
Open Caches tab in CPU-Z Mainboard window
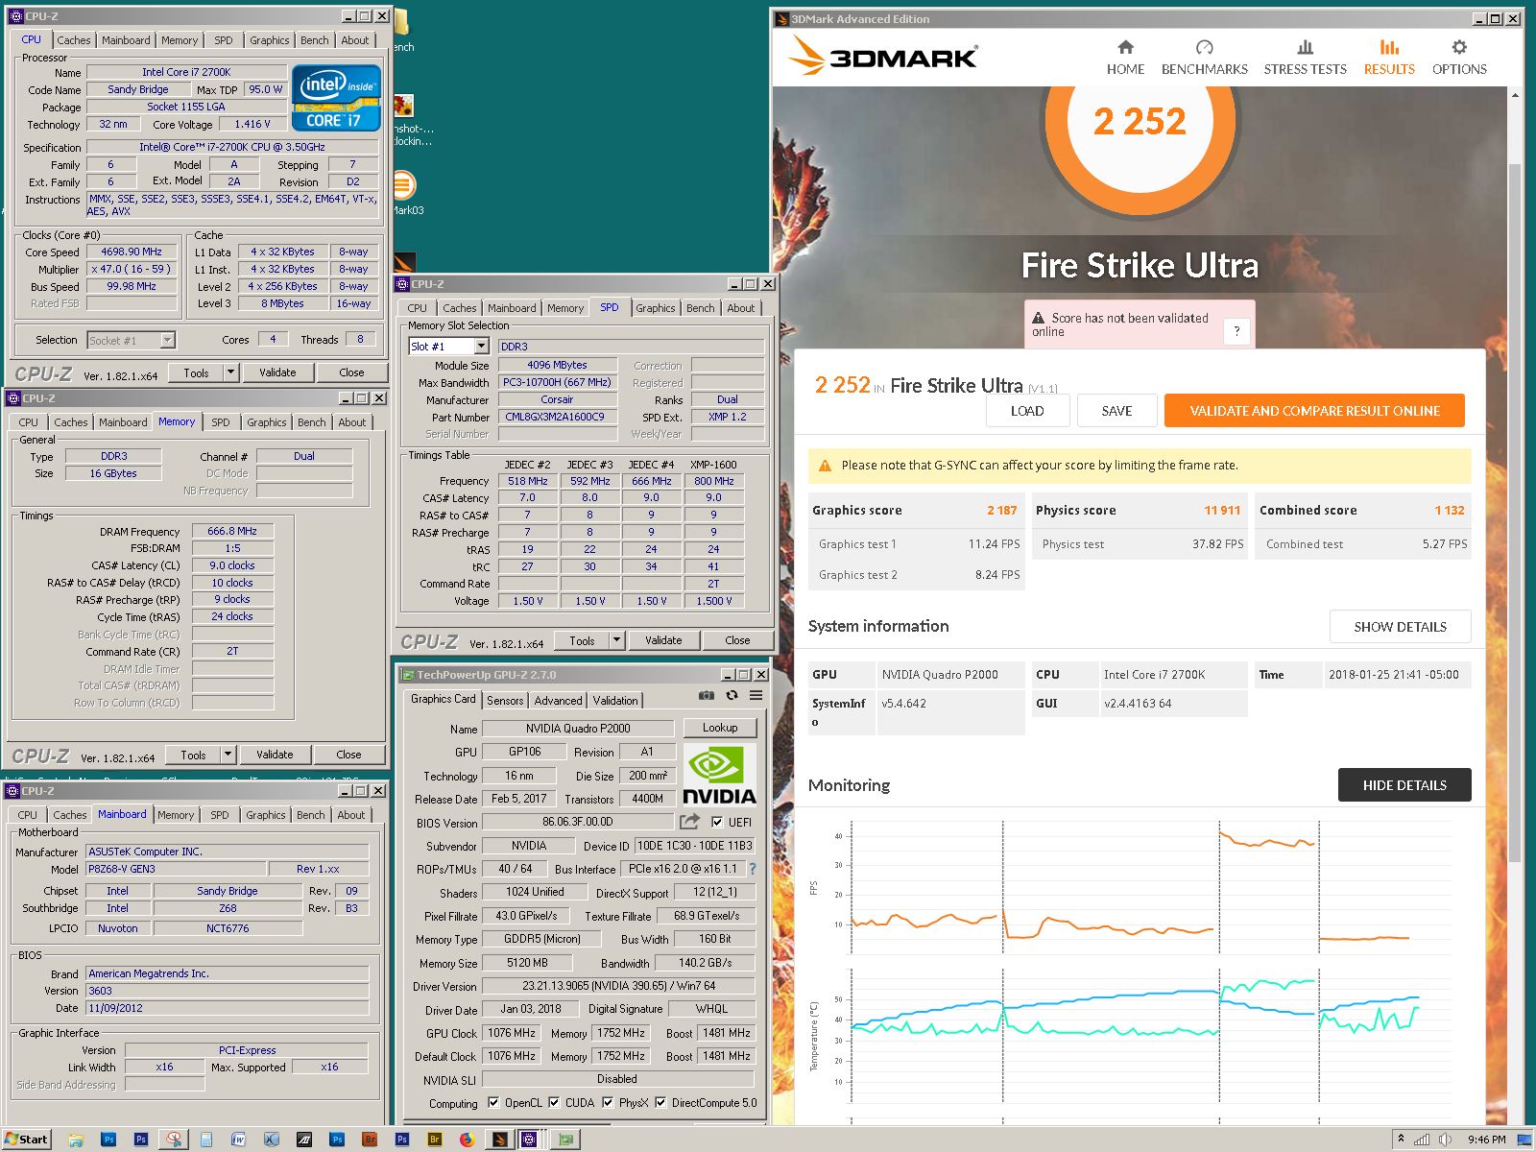tap(69, 814)
